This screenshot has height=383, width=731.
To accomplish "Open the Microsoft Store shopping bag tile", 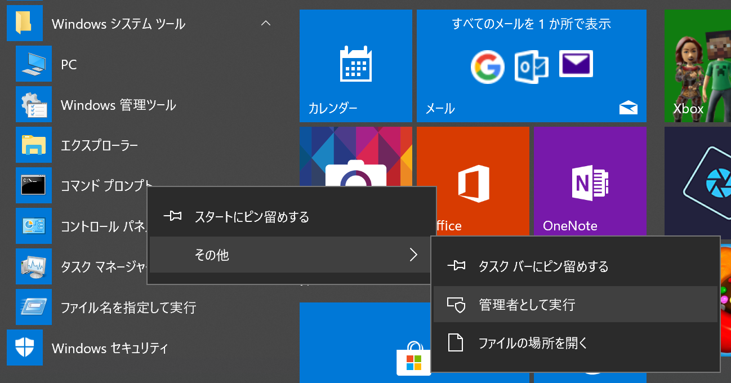I will (365, 342).
